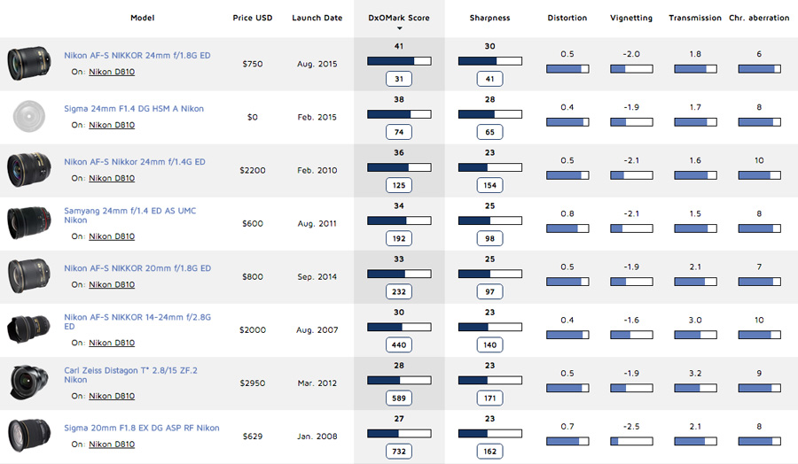Select the $629 price cell

pyautogui.click(x=253, y=436)
